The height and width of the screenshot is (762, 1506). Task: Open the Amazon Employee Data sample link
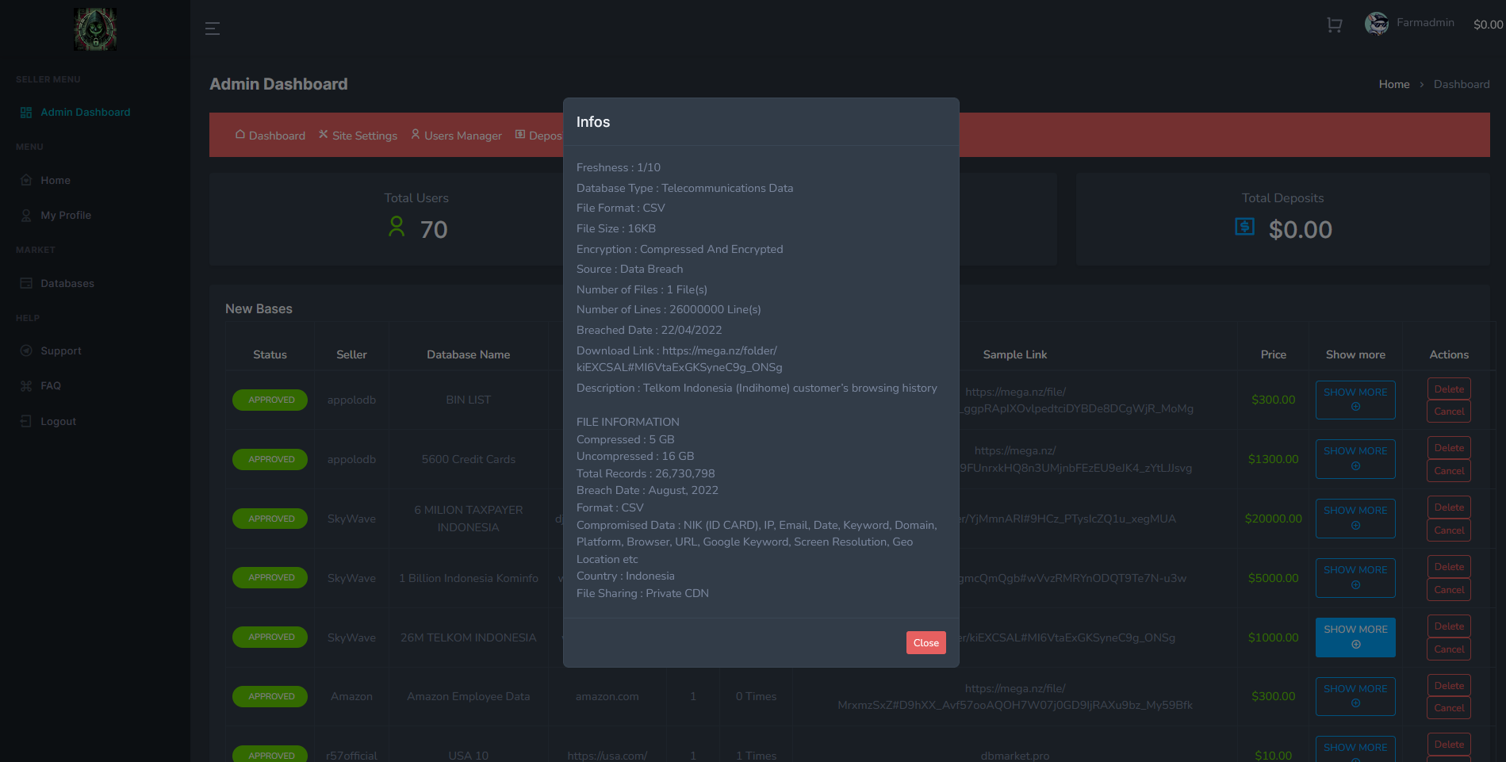[x=1015, y=697]
